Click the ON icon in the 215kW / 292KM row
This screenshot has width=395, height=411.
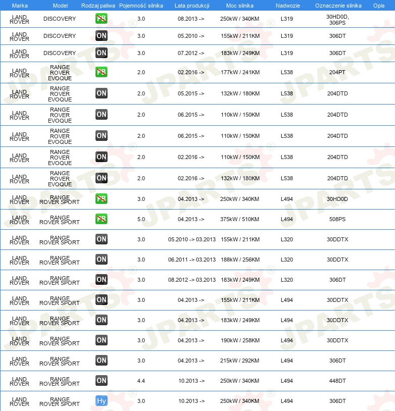point(102,361)
